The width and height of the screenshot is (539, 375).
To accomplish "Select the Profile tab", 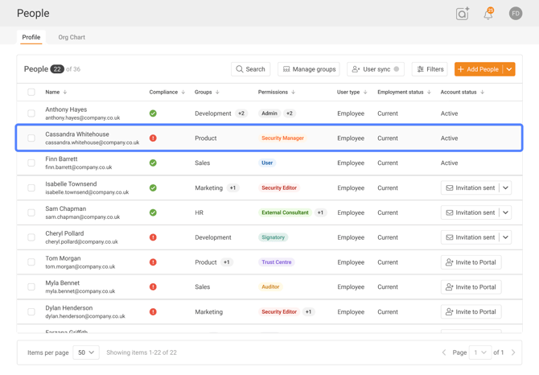I will point(31,37).
